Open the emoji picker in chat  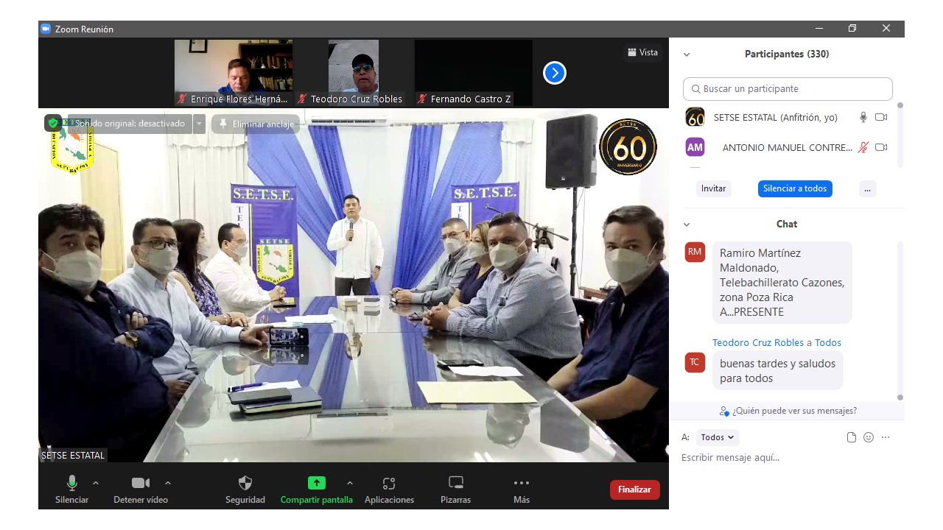869,437
